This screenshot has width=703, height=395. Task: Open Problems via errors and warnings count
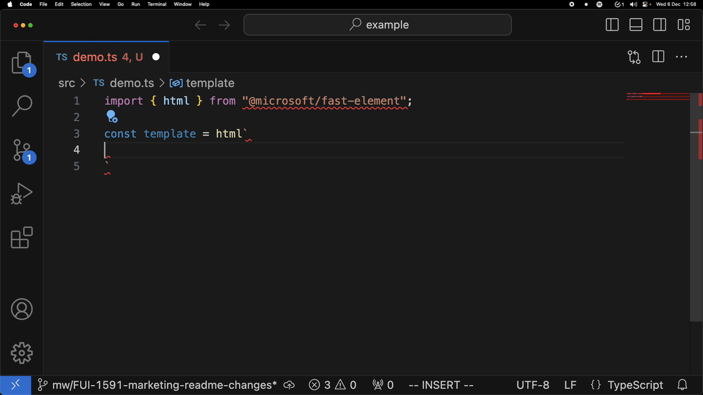332,385
